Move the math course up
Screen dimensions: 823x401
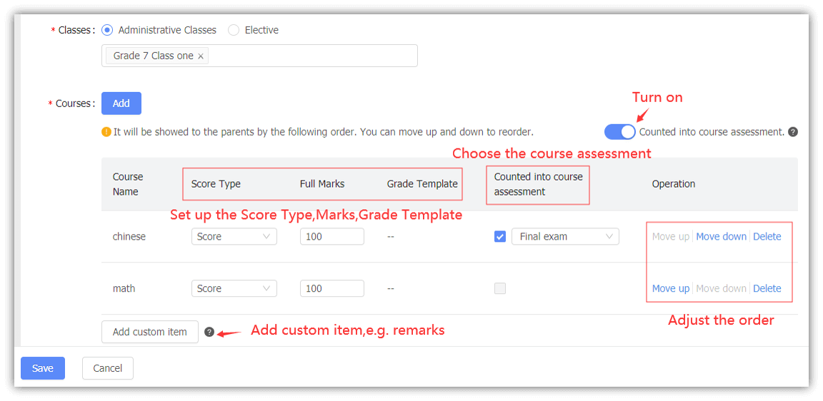pyautogui.click(x=670, y=289)
